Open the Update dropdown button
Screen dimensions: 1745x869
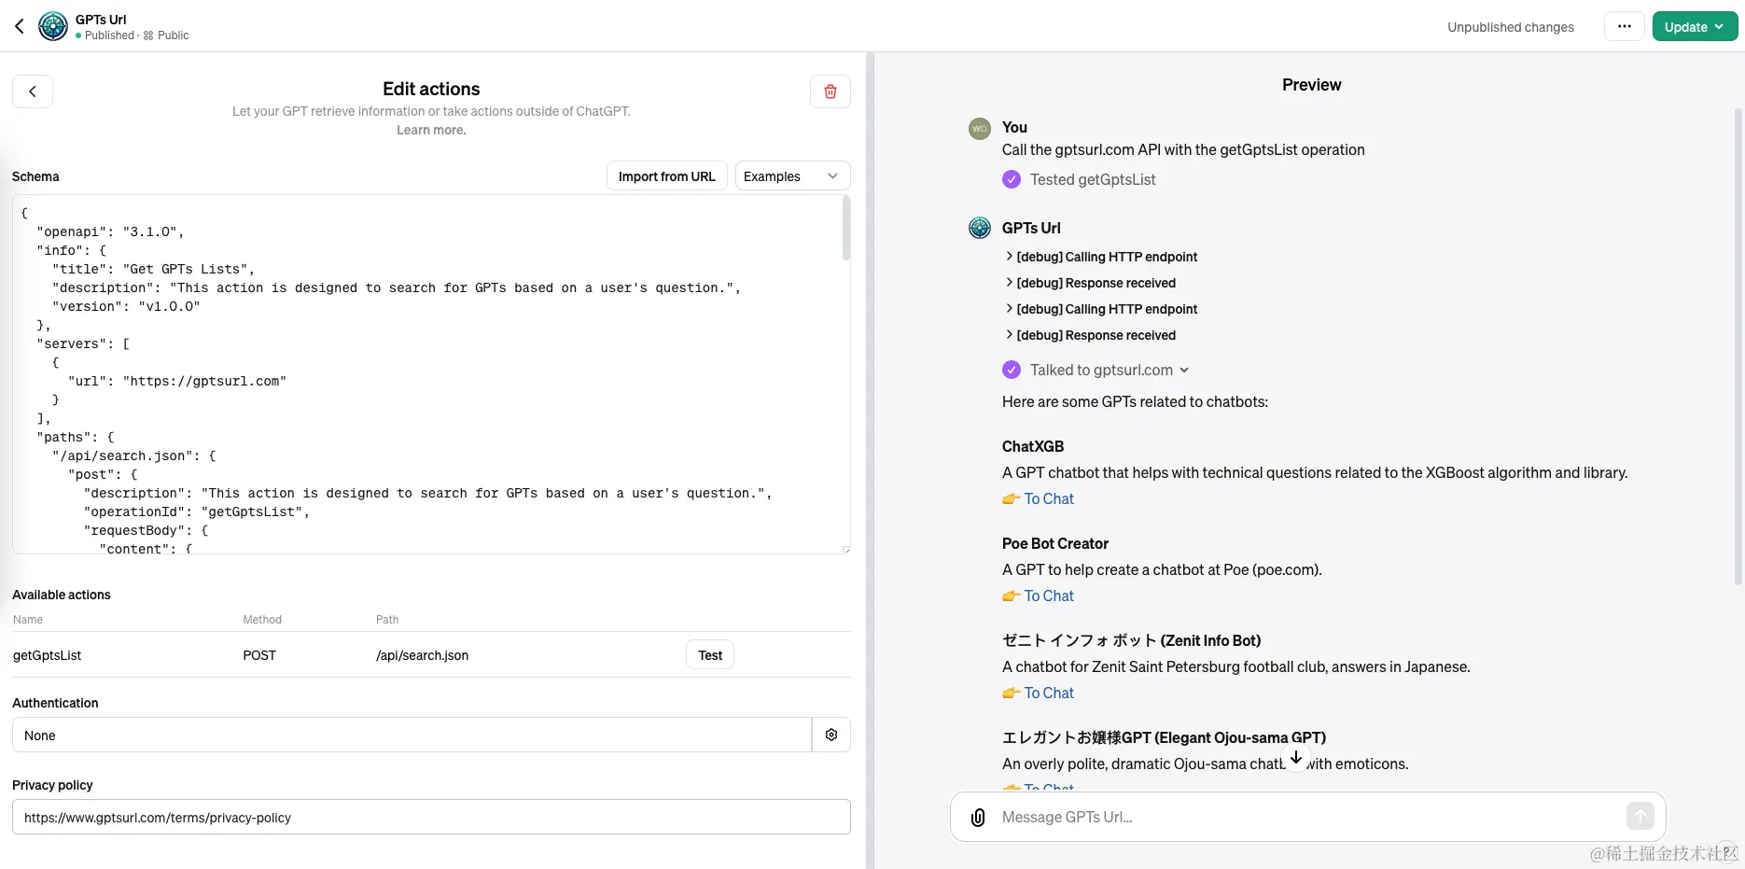(x=1695, y=27)
